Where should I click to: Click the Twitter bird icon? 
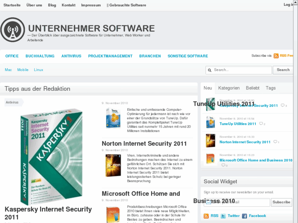(223, 216)
